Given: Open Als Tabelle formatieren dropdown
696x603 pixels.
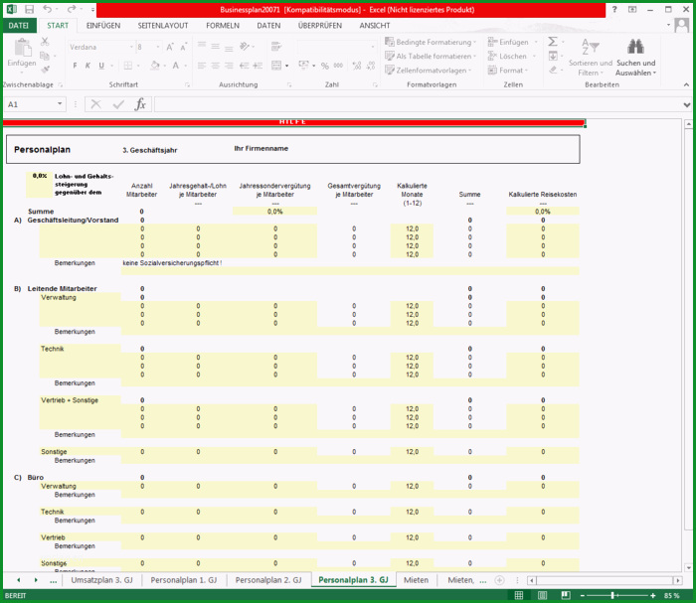Looking at the screenshot, I should click(x=431, y=57).
